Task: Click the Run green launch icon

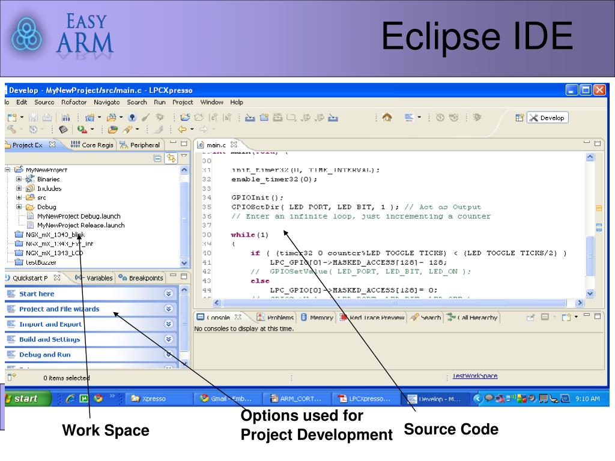Action: 82,129
